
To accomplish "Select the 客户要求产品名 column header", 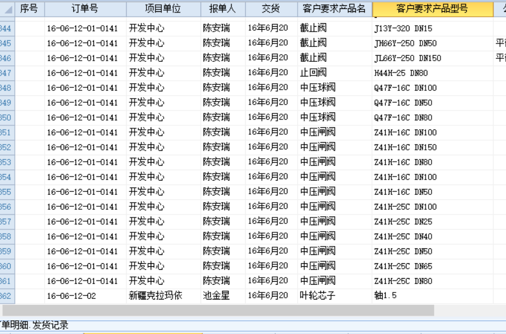I will point(335,9).
